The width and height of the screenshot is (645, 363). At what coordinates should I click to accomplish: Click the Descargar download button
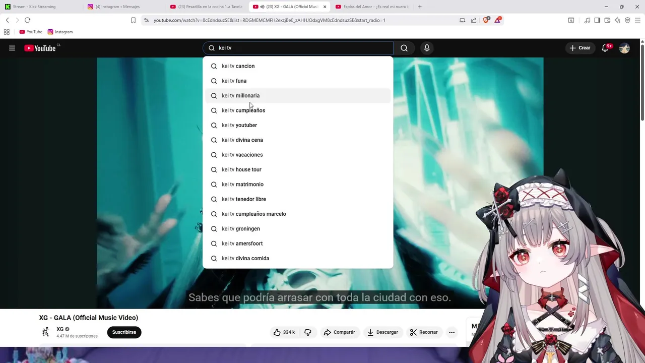[x=382, y=332]
